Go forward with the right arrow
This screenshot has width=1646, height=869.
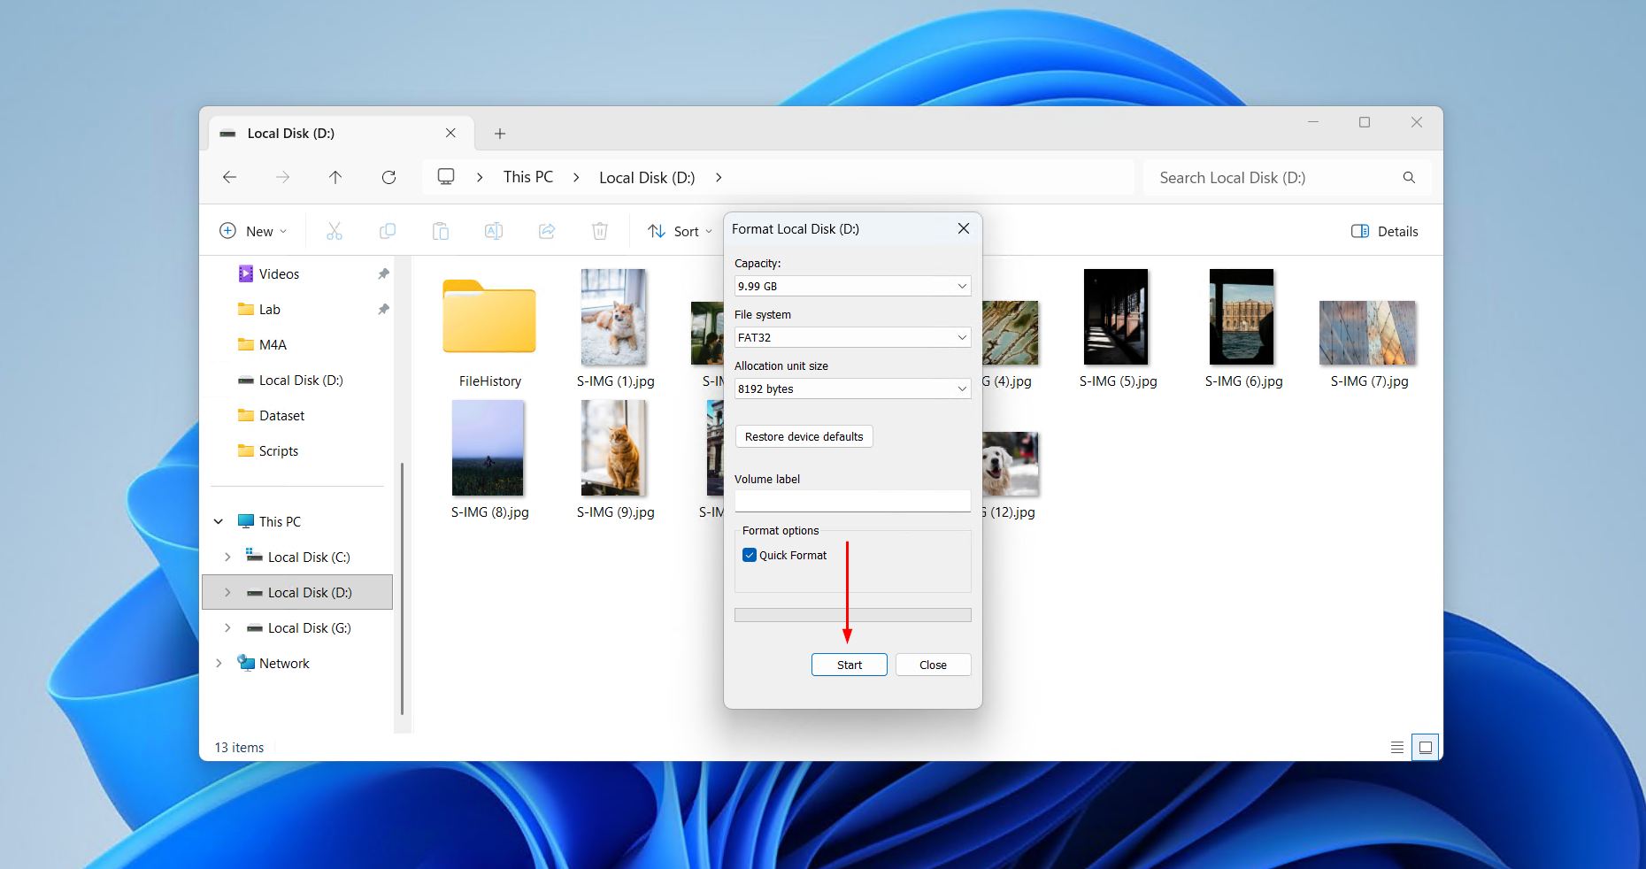(x=282, y=177)
